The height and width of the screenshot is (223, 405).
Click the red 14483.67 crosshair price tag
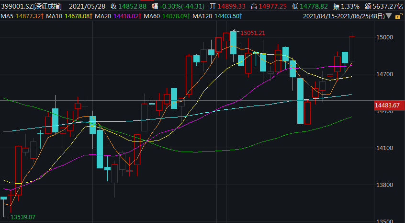pyautogui.click(x=389, y=106)
